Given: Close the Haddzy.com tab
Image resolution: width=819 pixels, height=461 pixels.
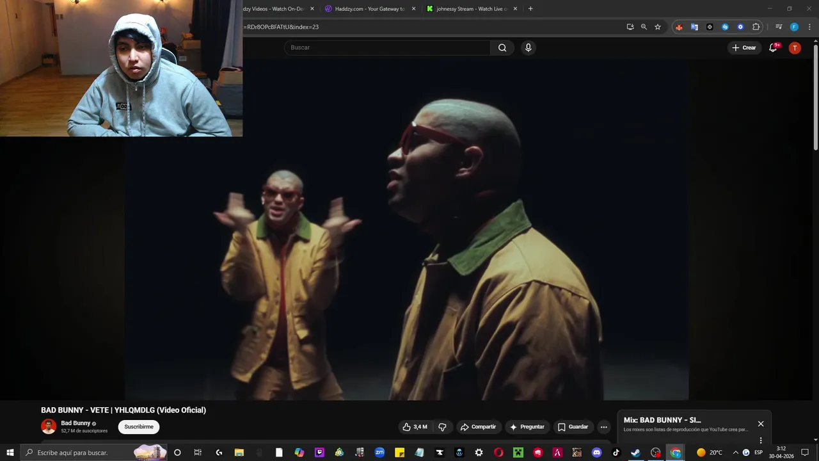Looking at the screenshot, I should [413, 9].
